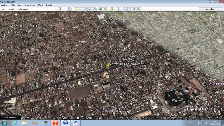Screen dimensions: 224x126
Task: Toggle the sidebar panel icon
Action: (69, 9)
